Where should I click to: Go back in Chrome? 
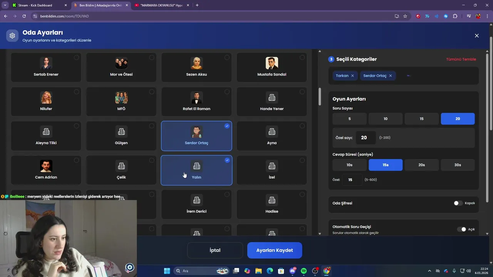(5, 16)
